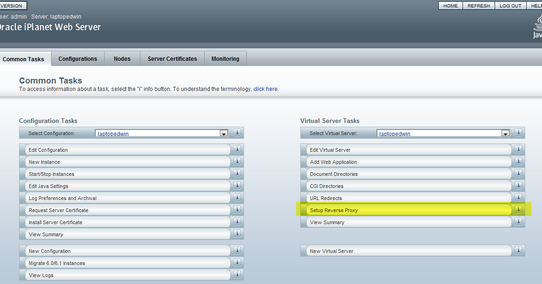
Task: Open info for CGI Directories task
Action: point(518,185)
